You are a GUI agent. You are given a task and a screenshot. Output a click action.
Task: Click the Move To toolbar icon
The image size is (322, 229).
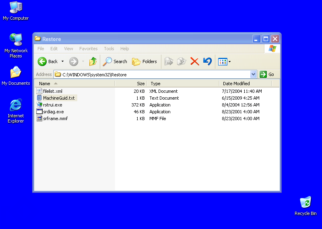(169, 61)
